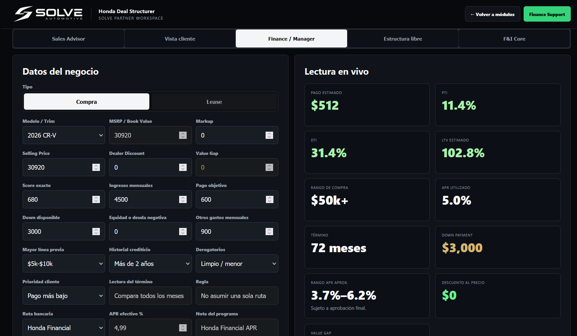This screenshot has height=336, width=577.
Task: Click the Otros gastos mensuales spinner
Action: [x=269, y=232]
